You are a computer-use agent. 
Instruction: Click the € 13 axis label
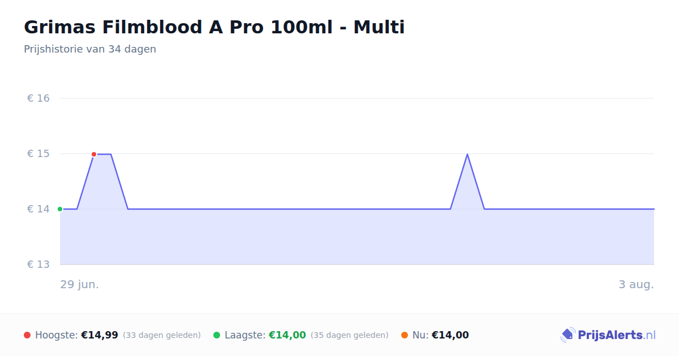38,264
